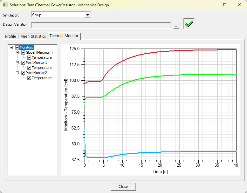Open the Simulation Setup1 dropdown
247x193 pixels.
coord(87,15)
